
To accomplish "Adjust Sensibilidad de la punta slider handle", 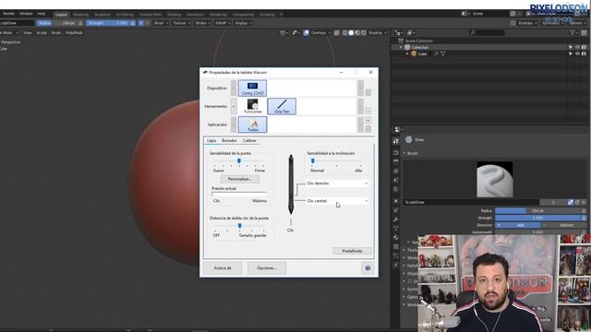I will (x=239, y=161).
